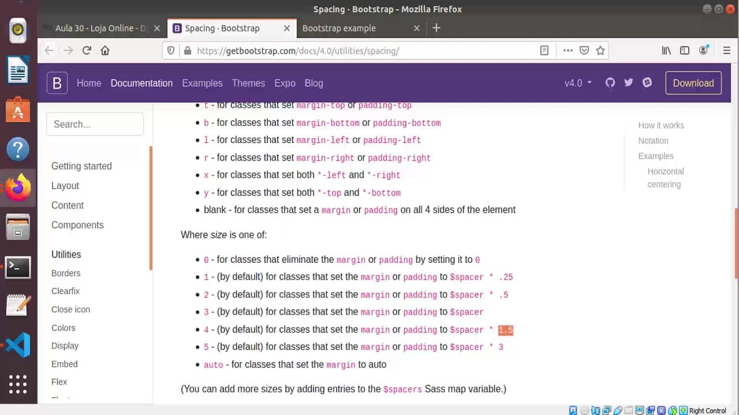Screen dimensions: 739x415
Task: Open Bootstrap Twitter icon link
Action: click(x=629, y=82)
